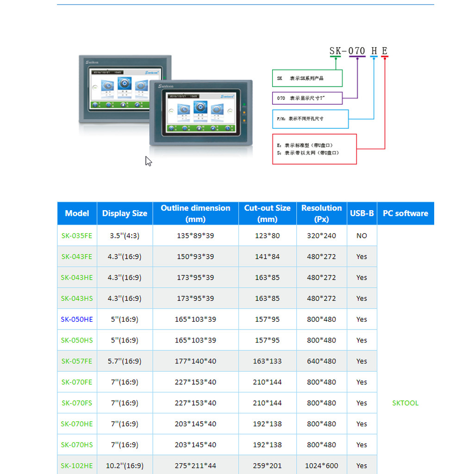Click the Outline dimension (mm) column header
This screenshot has height=474, width=474.
pos(195,213)
